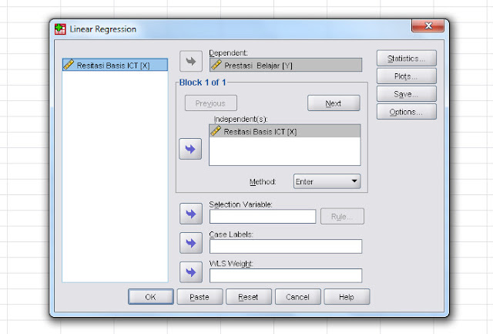Click the arrow button beside WLS Weight

click(191, 272)
